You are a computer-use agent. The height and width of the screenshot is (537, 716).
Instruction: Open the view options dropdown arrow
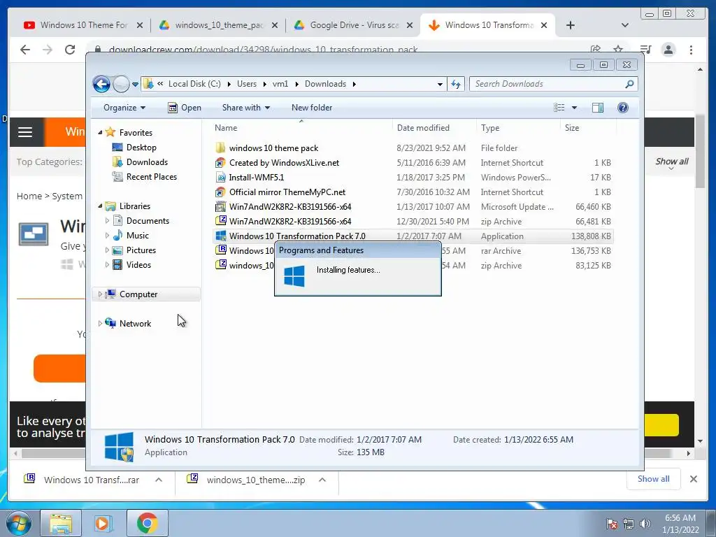point(575,108)
